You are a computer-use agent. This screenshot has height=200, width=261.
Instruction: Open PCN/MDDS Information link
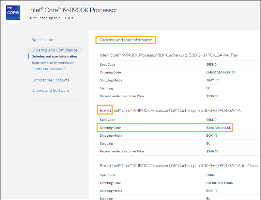tap(48, 69)
